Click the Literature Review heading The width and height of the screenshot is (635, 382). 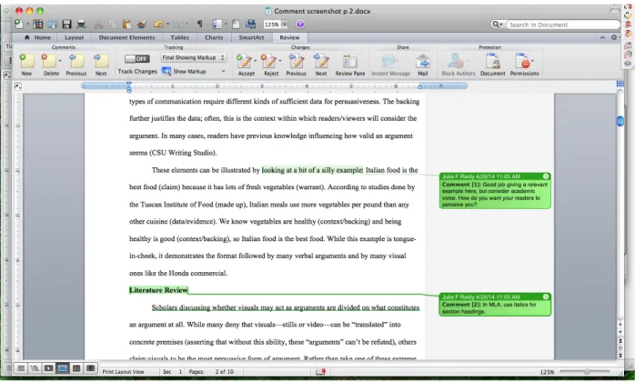pyautogui.click(x=158, y=289)
